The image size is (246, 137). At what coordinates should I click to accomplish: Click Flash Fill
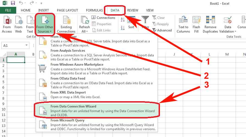(196, 24)
